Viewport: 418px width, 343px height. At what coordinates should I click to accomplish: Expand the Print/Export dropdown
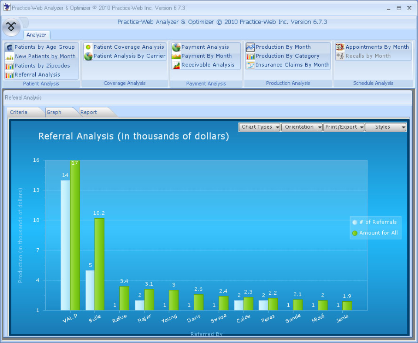tap(344, 127)
